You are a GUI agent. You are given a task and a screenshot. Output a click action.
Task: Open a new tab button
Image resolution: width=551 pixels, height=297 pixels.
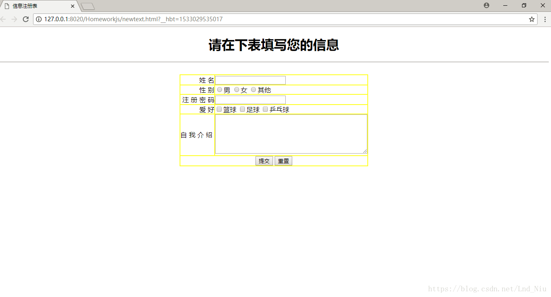point(88,6)
